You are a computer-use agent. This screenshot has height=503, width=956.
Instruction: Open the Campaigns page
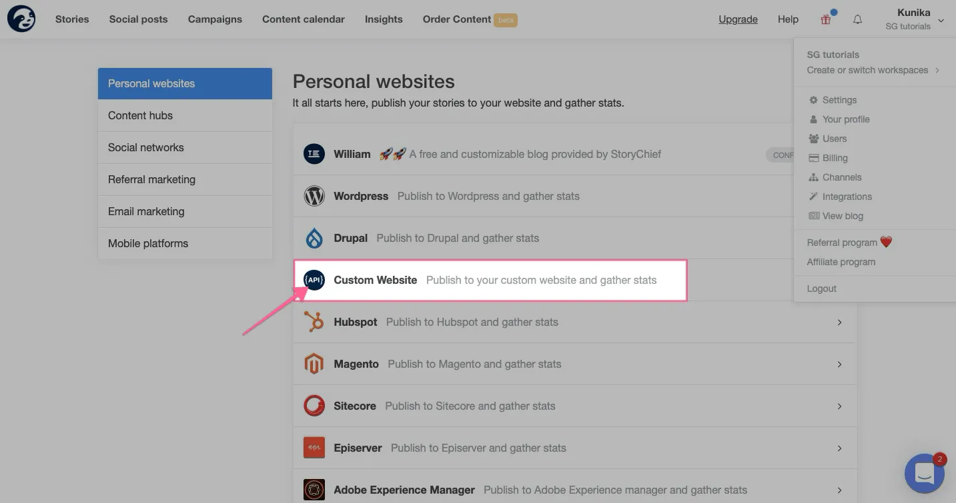tap(215, 19)
